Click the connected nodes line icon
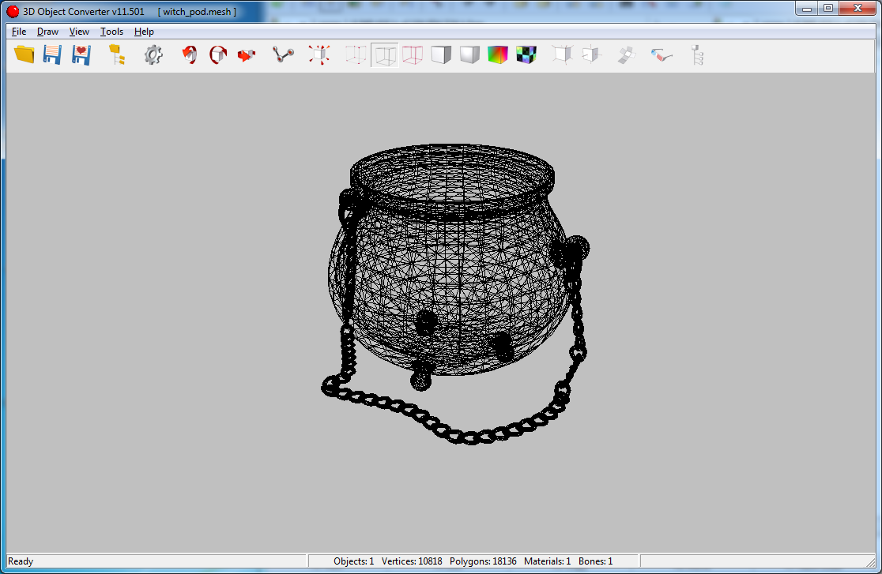 283,55
